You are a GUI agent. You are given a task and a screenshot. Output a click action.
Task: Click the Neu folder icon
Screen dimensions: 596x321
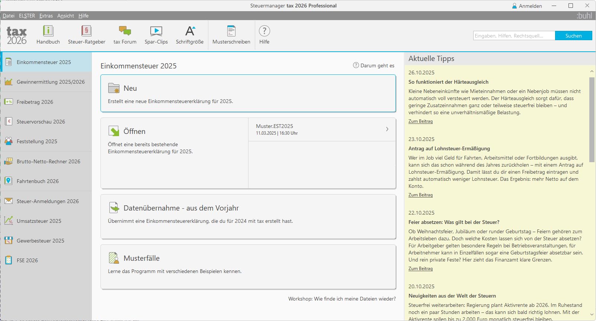click(113, 88)
